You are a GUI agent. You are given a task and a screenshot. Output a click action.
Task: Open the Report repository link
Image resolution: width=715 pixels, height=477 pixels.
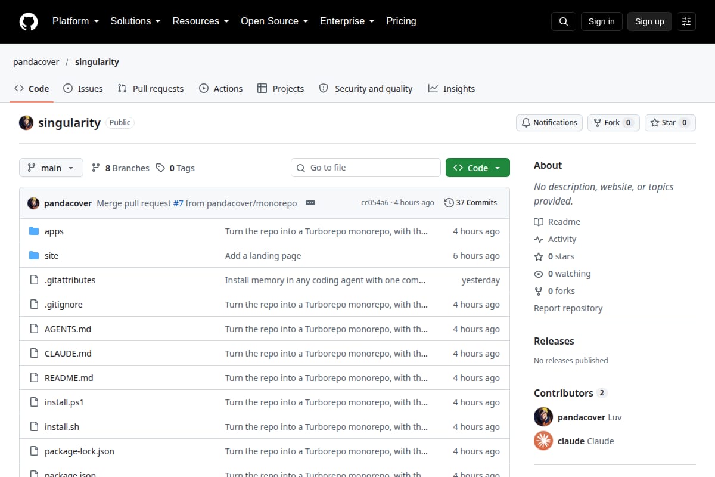tap(568, 308)
